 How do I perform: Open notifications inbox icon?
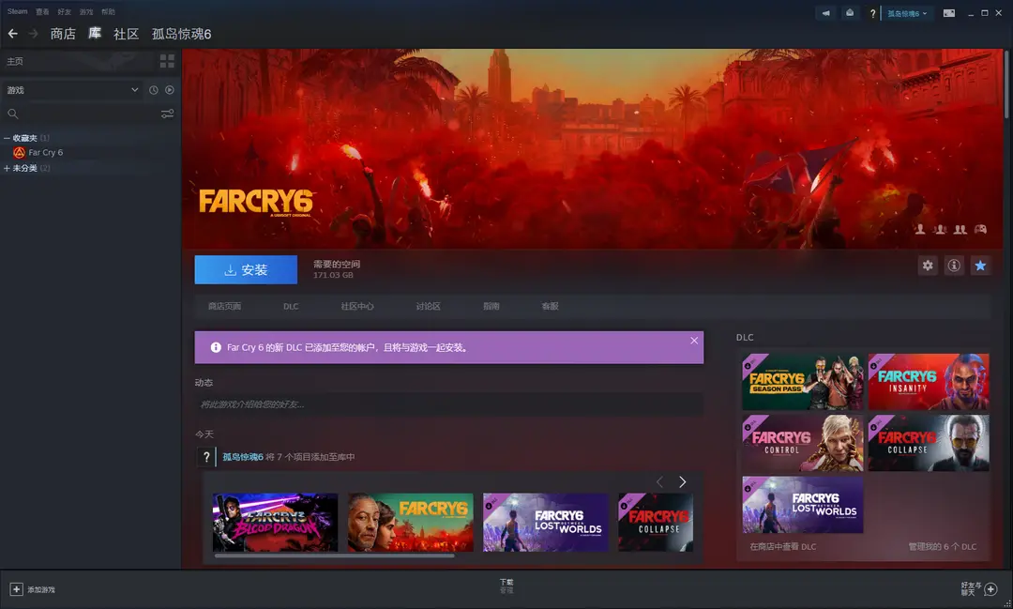click(850, 13)
